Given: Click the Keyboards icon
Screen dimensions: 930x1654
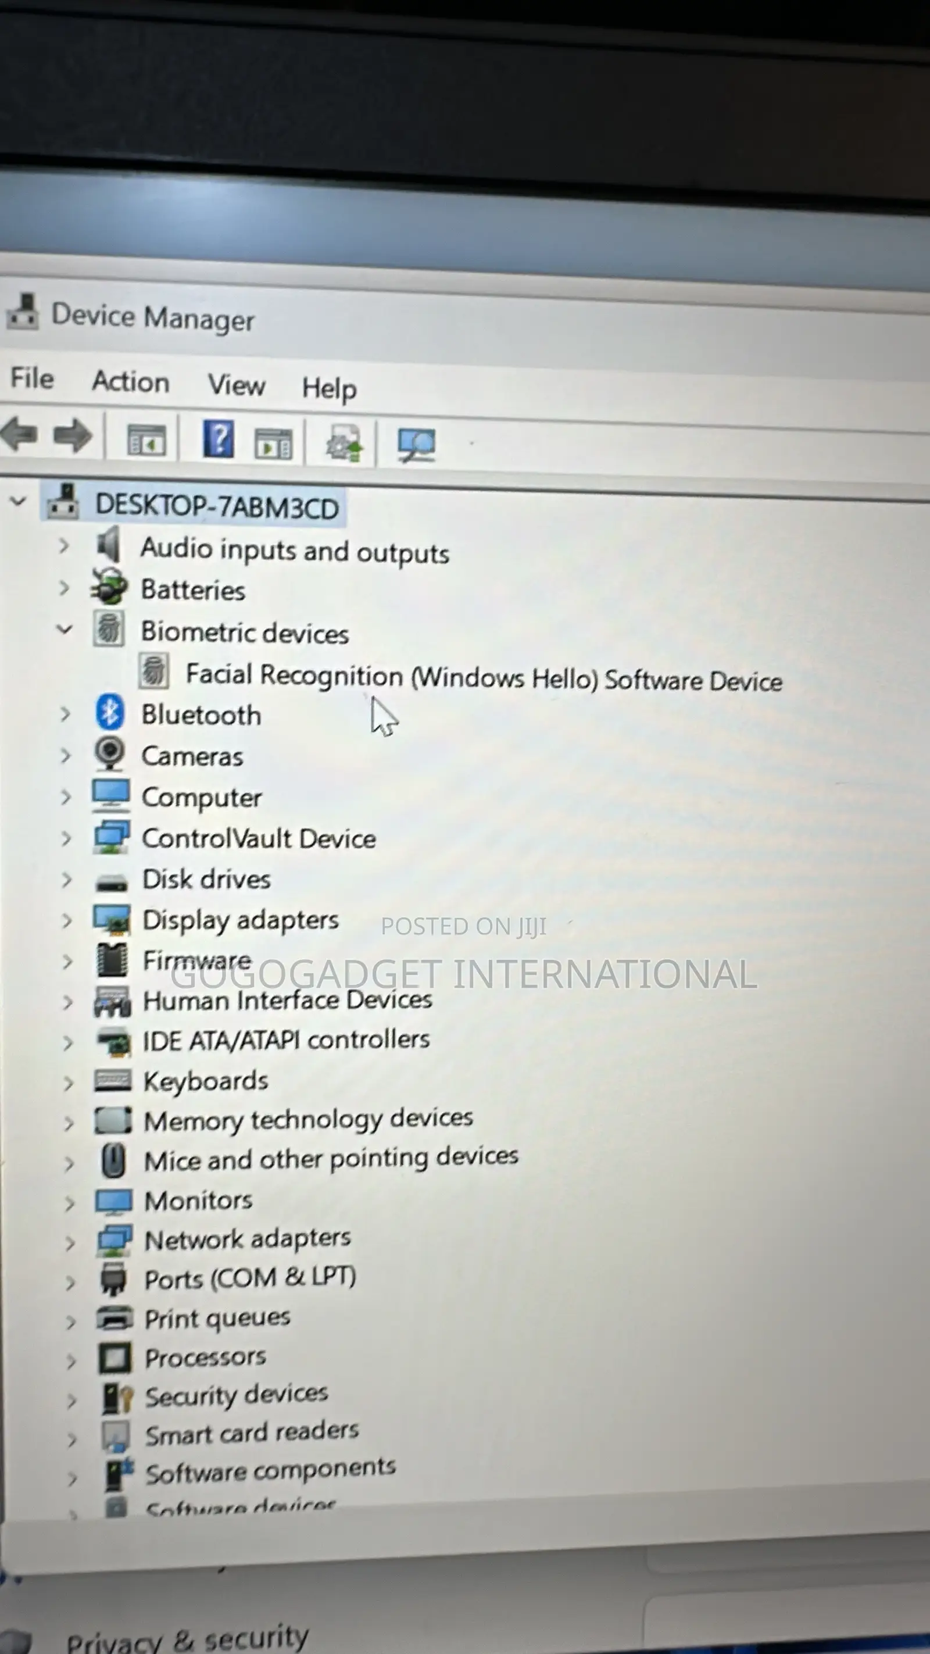Looking at the screenshot, I should tap(113, 1081).
